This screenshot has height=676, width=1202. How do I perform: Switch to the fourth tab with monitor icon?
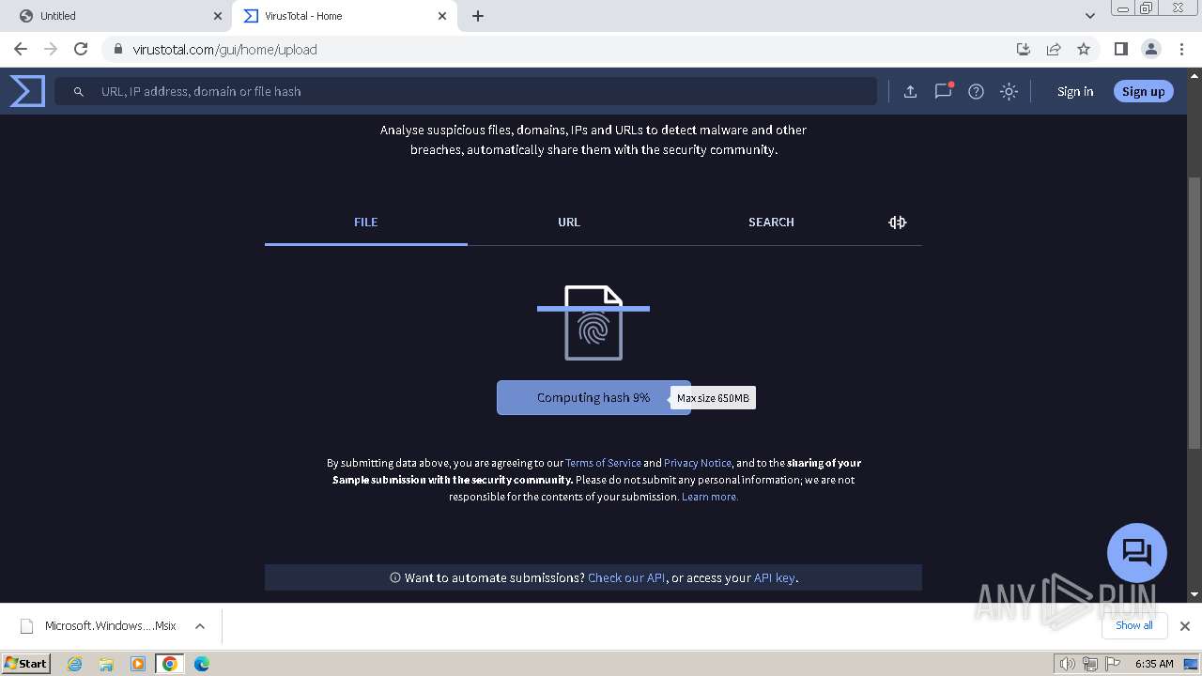point(897,223)
